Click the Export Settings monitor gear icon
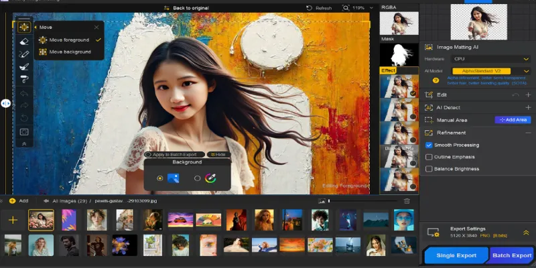536x268 pixels. pos(433,232)
